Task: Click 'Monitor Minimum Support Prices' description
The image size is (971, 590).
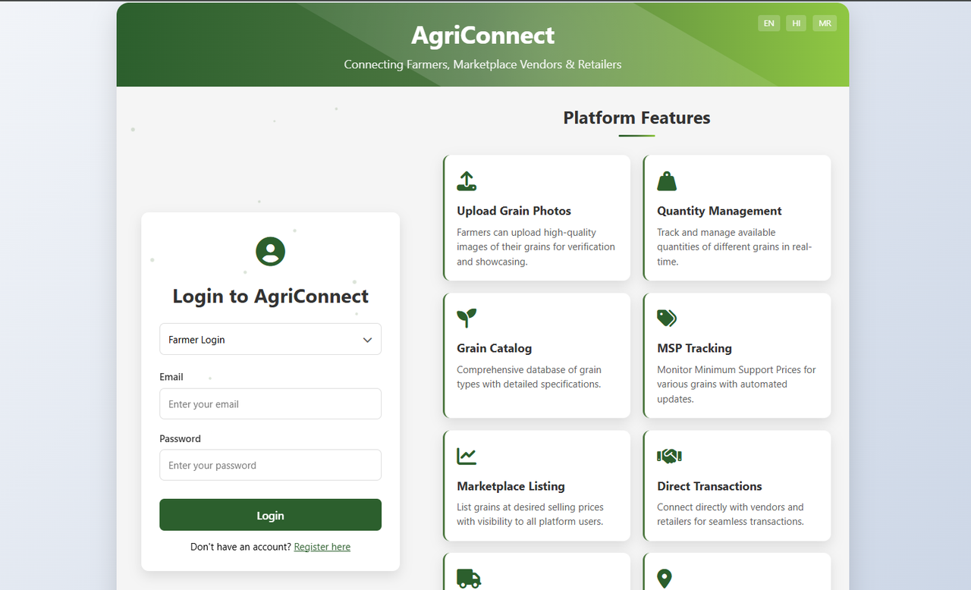Action: [736, 384]
